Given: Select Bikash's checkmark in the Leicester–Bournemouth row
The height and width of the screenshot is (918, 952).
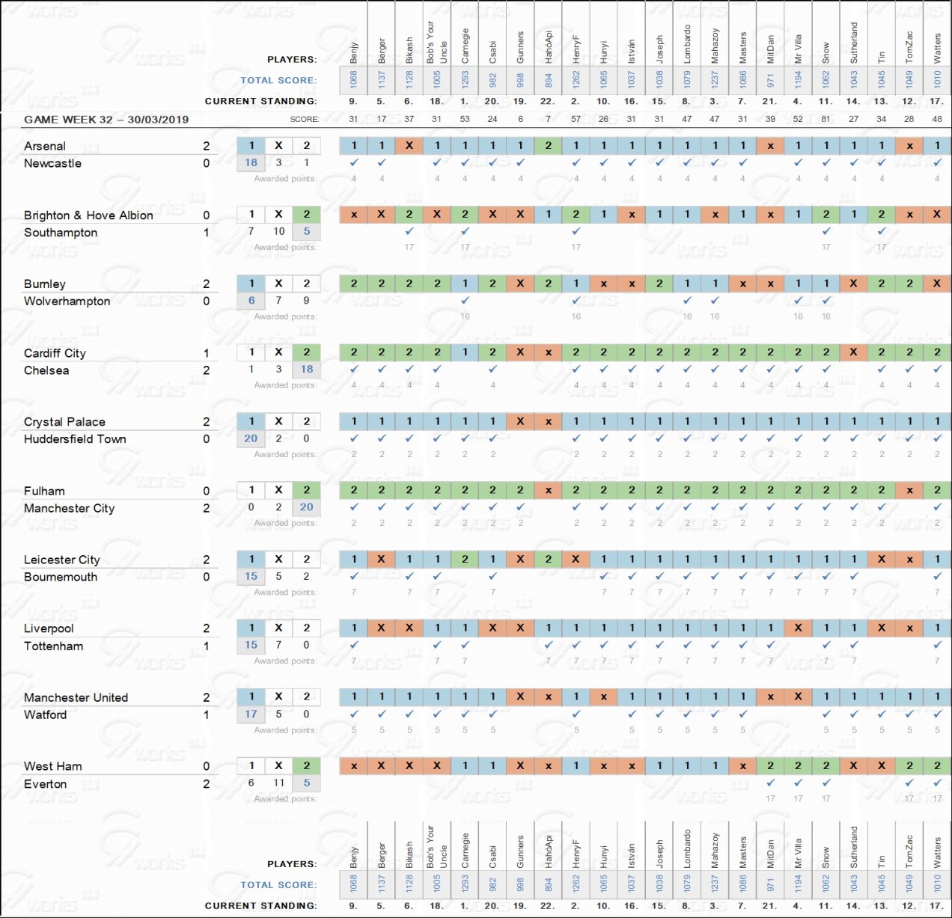Looking at the screenshot, I should point(409,576).
